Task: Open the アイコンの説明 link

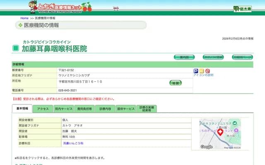Action: (203, 75)
